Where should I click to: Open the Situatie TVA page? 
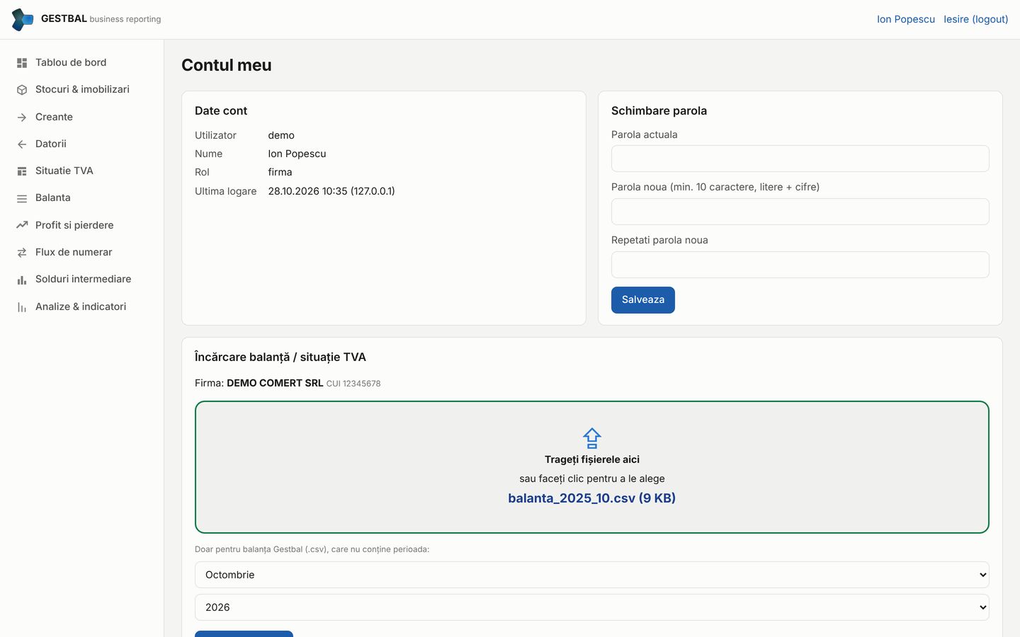[x=82, y=171]
